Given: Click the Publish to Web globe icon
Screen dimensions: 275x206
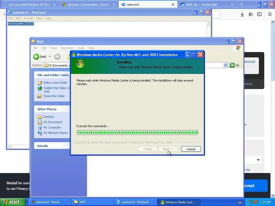Looking at the screenshot, I should pos(40,88).
